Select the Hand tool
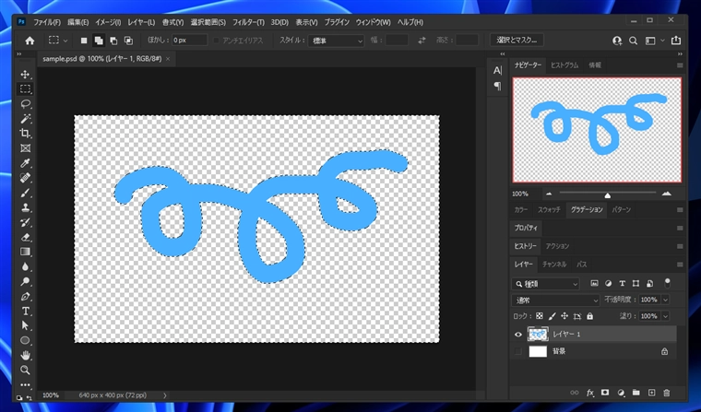 click(25, 355)
